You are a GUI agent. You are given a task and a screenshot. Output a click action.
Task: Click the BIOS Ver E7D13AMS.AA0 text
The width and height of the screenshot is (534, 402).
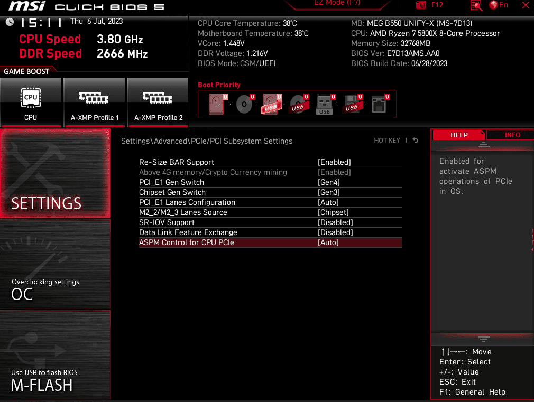395,53
